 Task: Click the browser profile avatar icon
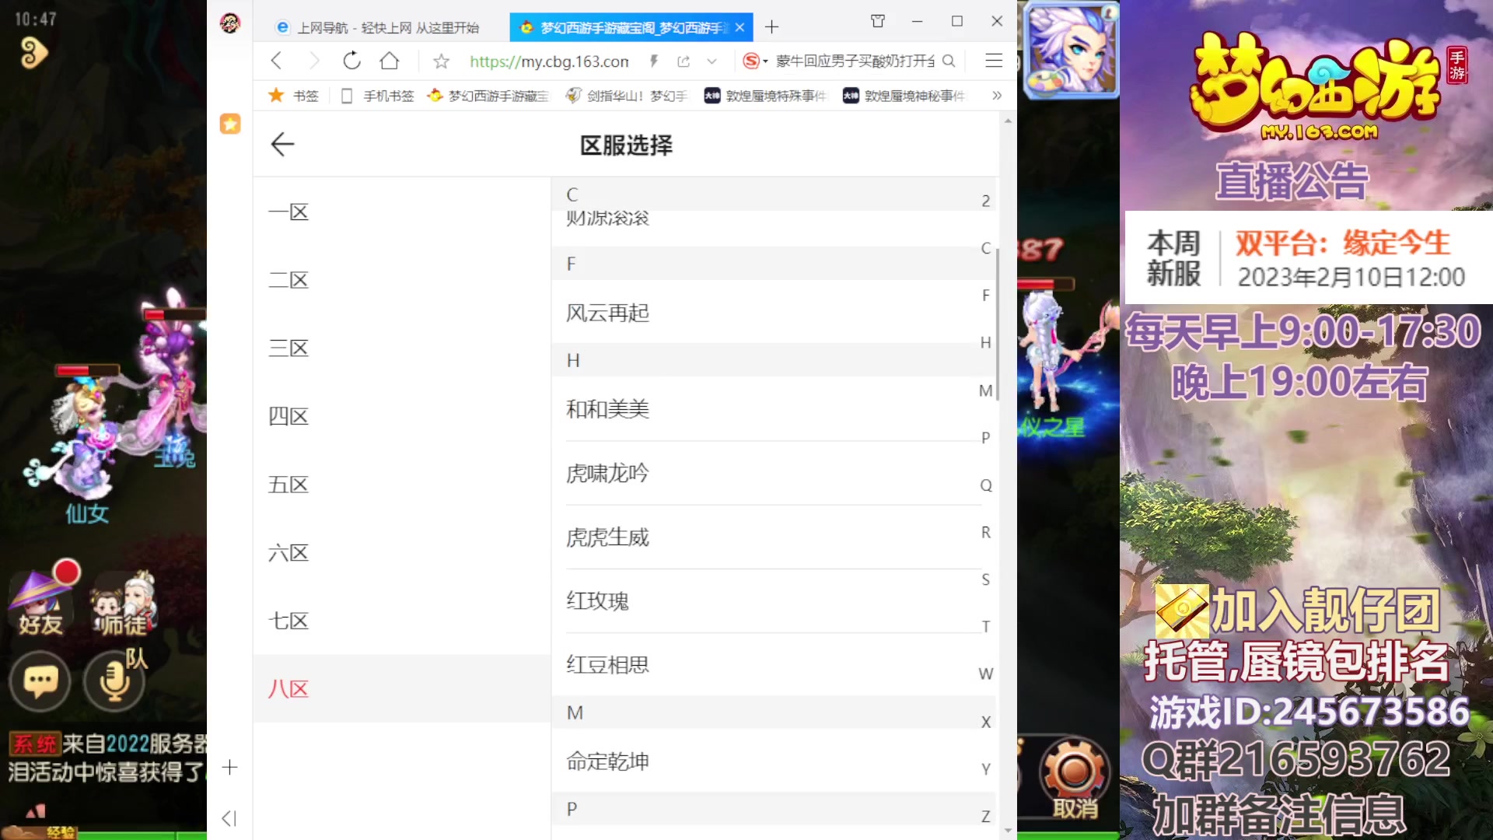coord(229,23)
